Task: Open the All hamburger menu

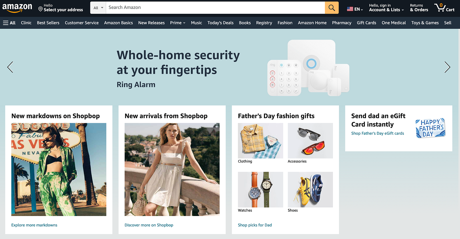Action: [9, 23]
